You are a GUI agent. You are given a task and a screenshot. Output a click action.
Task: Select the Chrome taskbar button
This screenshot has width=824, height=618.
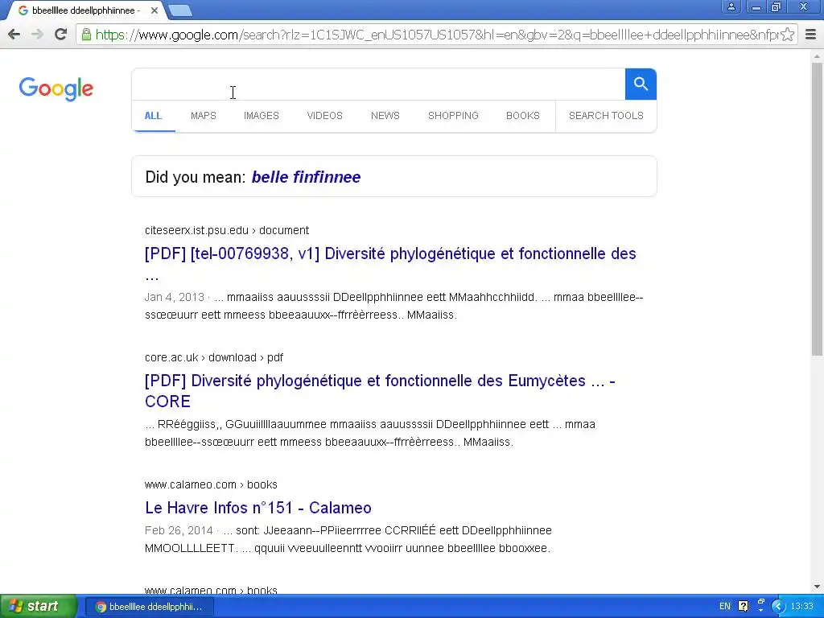tap(149, 607)
